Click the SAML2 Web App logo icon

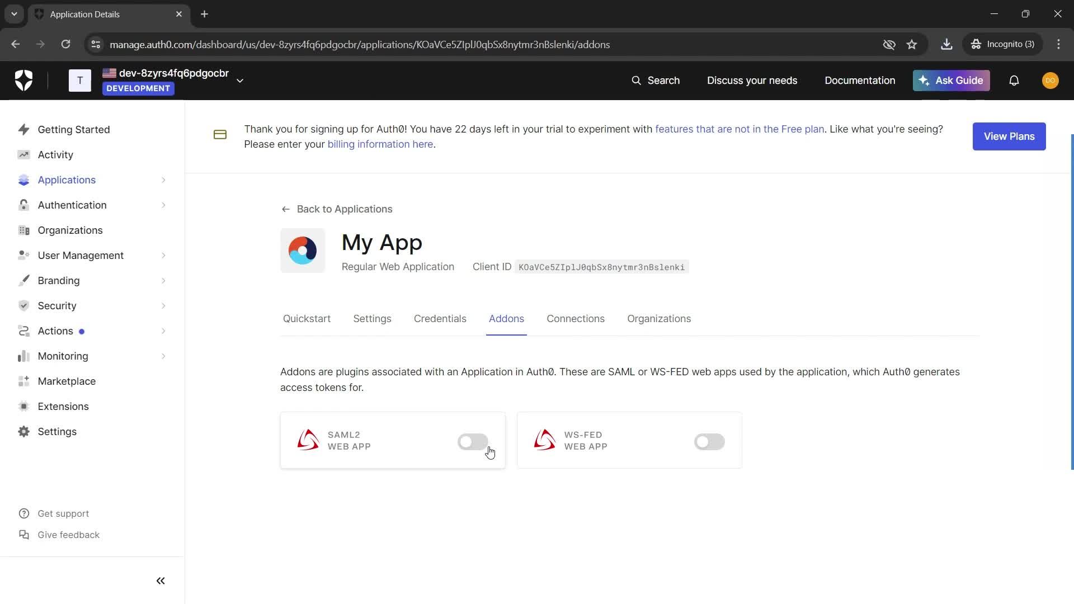click(308, 441)
